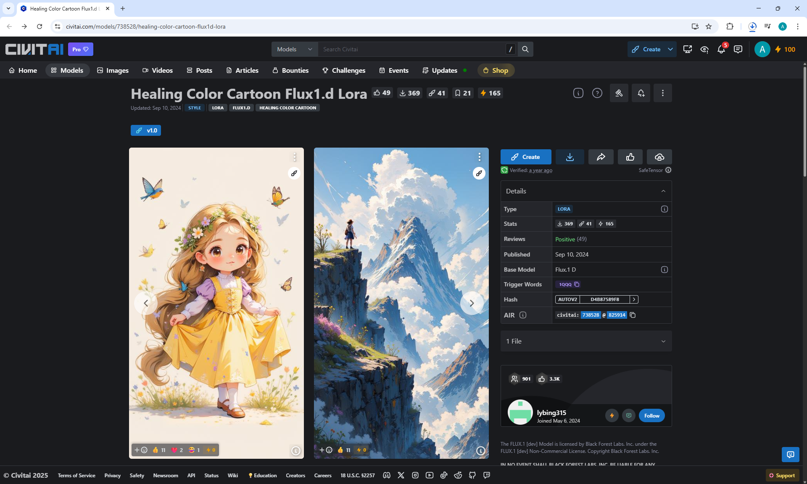Open the Models search category dropdown
The height and width of the screenshot is (484, 807).
(295, 49)
